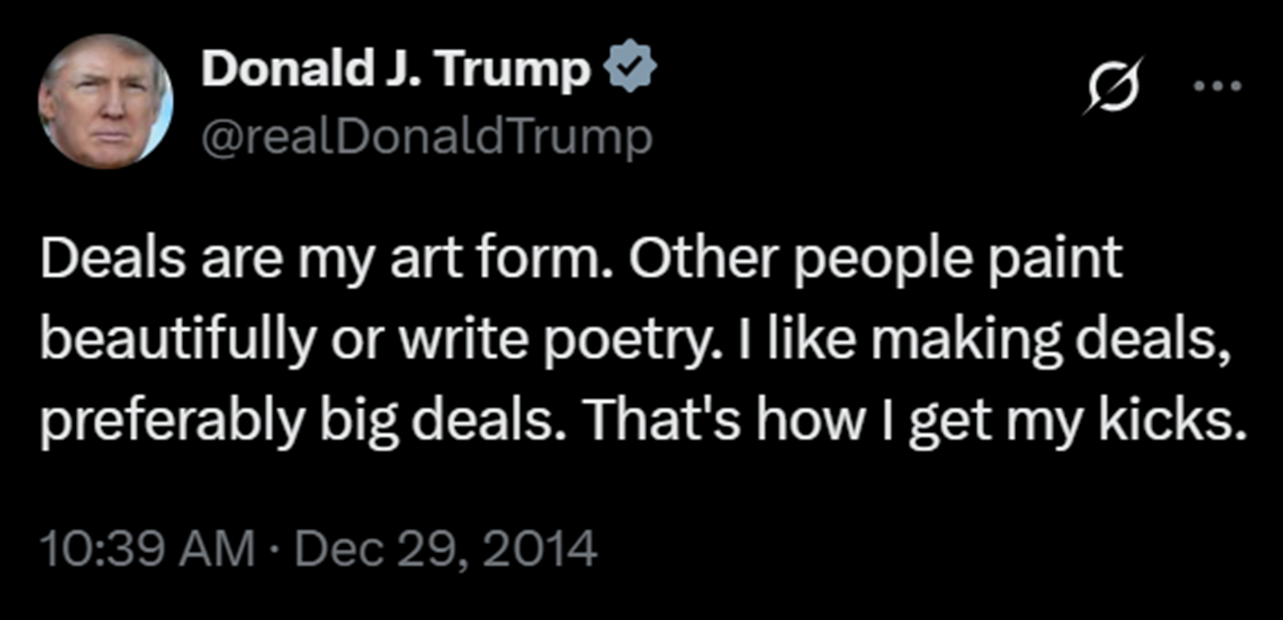Click the display name Donald J. Trump
The width and height of the screenshot is (1283, 620).
point(396,70)
